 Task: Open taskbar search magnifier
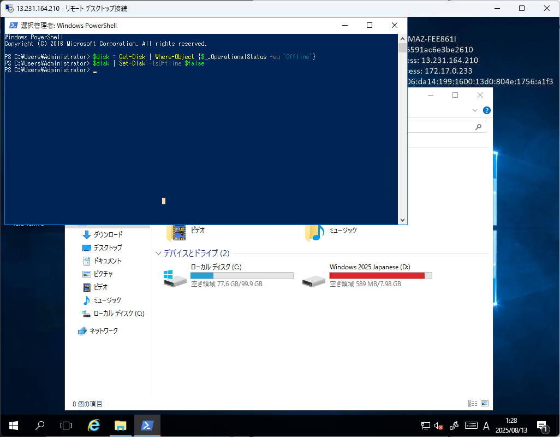pyautogui.click(x=40, y=425)
